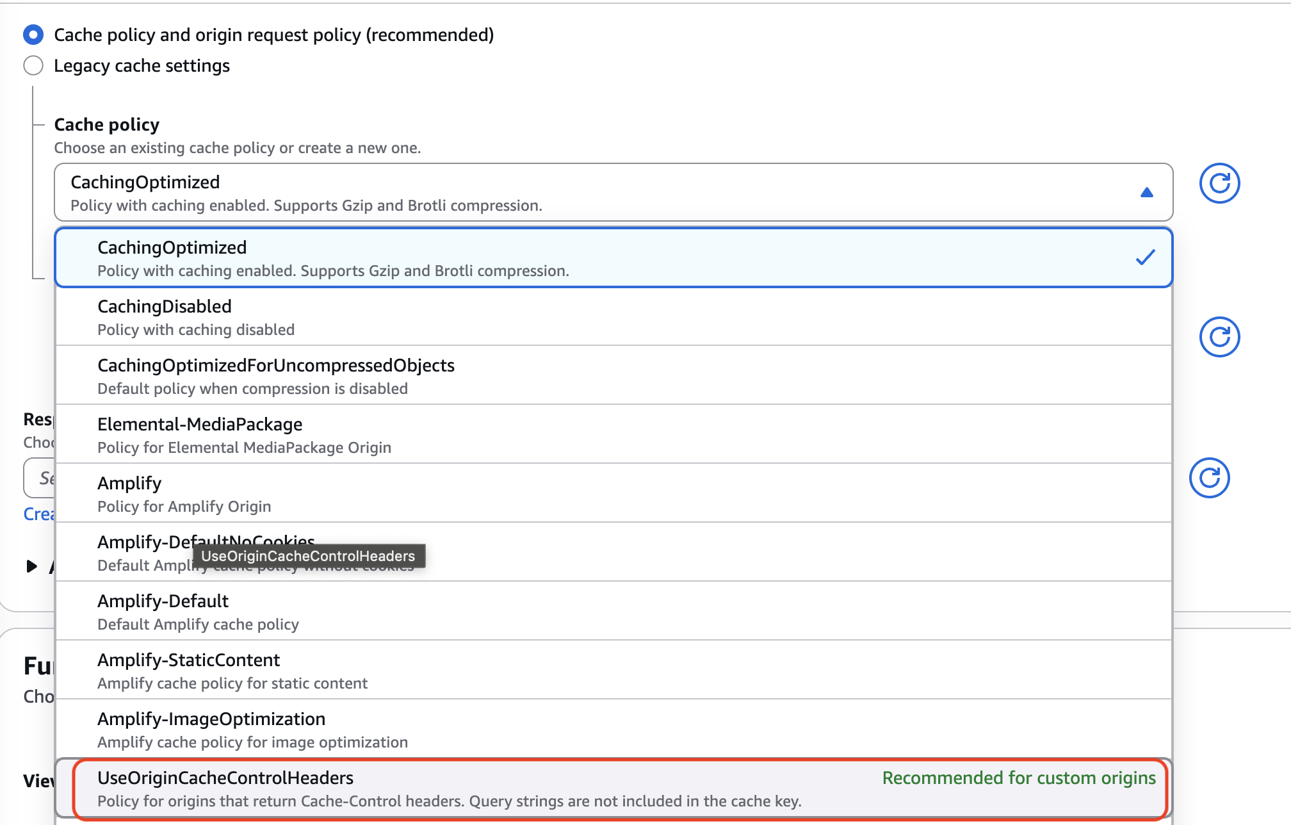Click the CachingOptimized selected dropdown field
This screenshot has height=825, width=1291.
click(x=576, y=192)
